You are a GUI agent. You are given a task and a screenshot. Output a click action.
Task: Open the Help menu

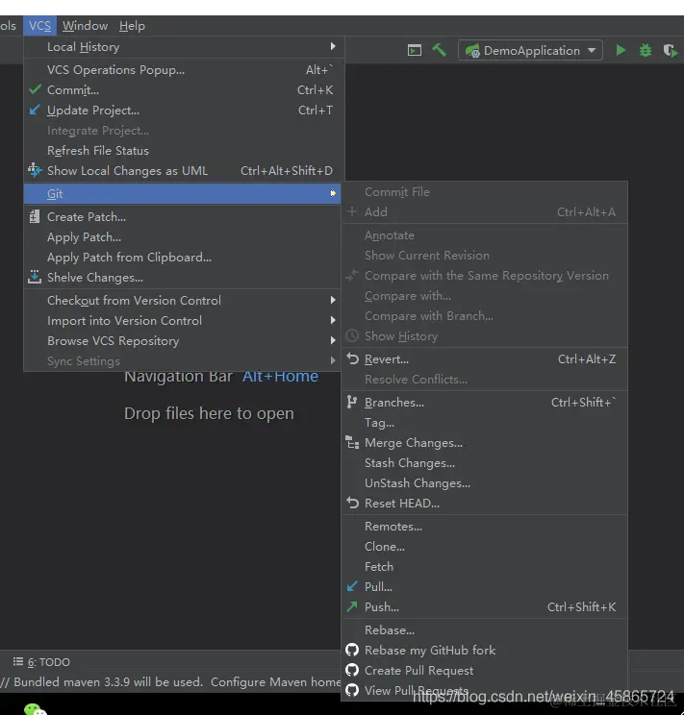tap(132, 26)
